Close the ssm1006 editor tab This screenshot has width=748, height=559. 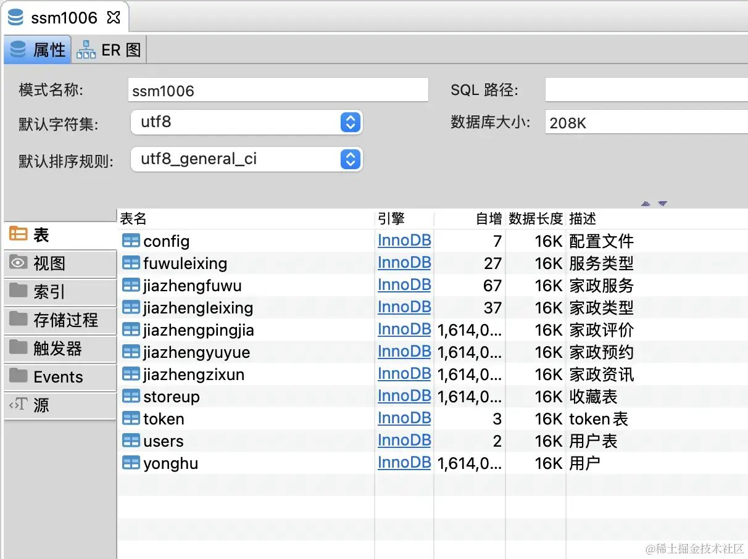click(114, 18)
